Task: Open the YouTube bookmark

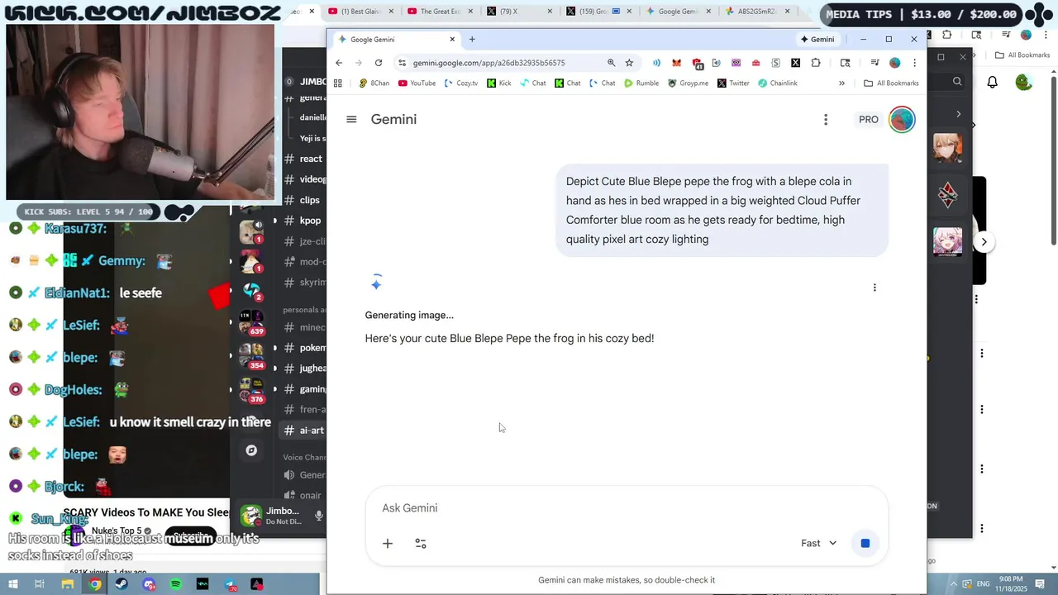Action: [417, 83]
